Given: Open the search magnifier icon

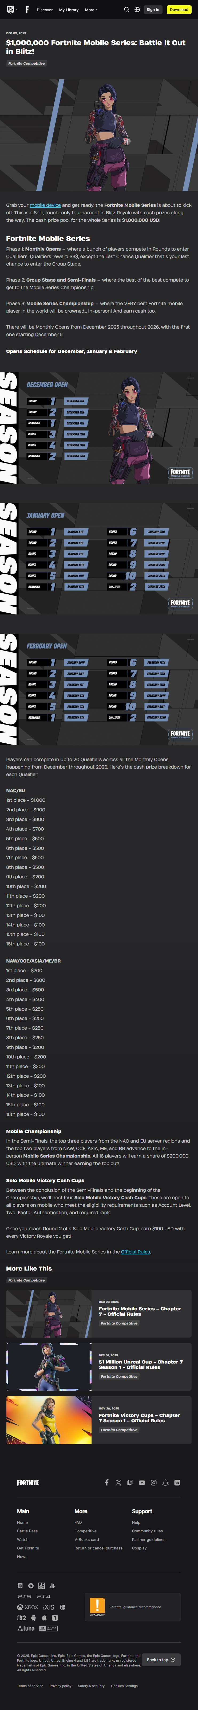Looking at the screenshot, I should point(126,10).
